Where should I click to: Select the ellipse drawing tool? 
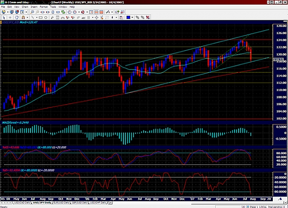46,18
